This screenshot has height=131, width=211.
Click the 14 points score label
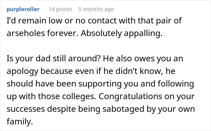pos(60,9)
